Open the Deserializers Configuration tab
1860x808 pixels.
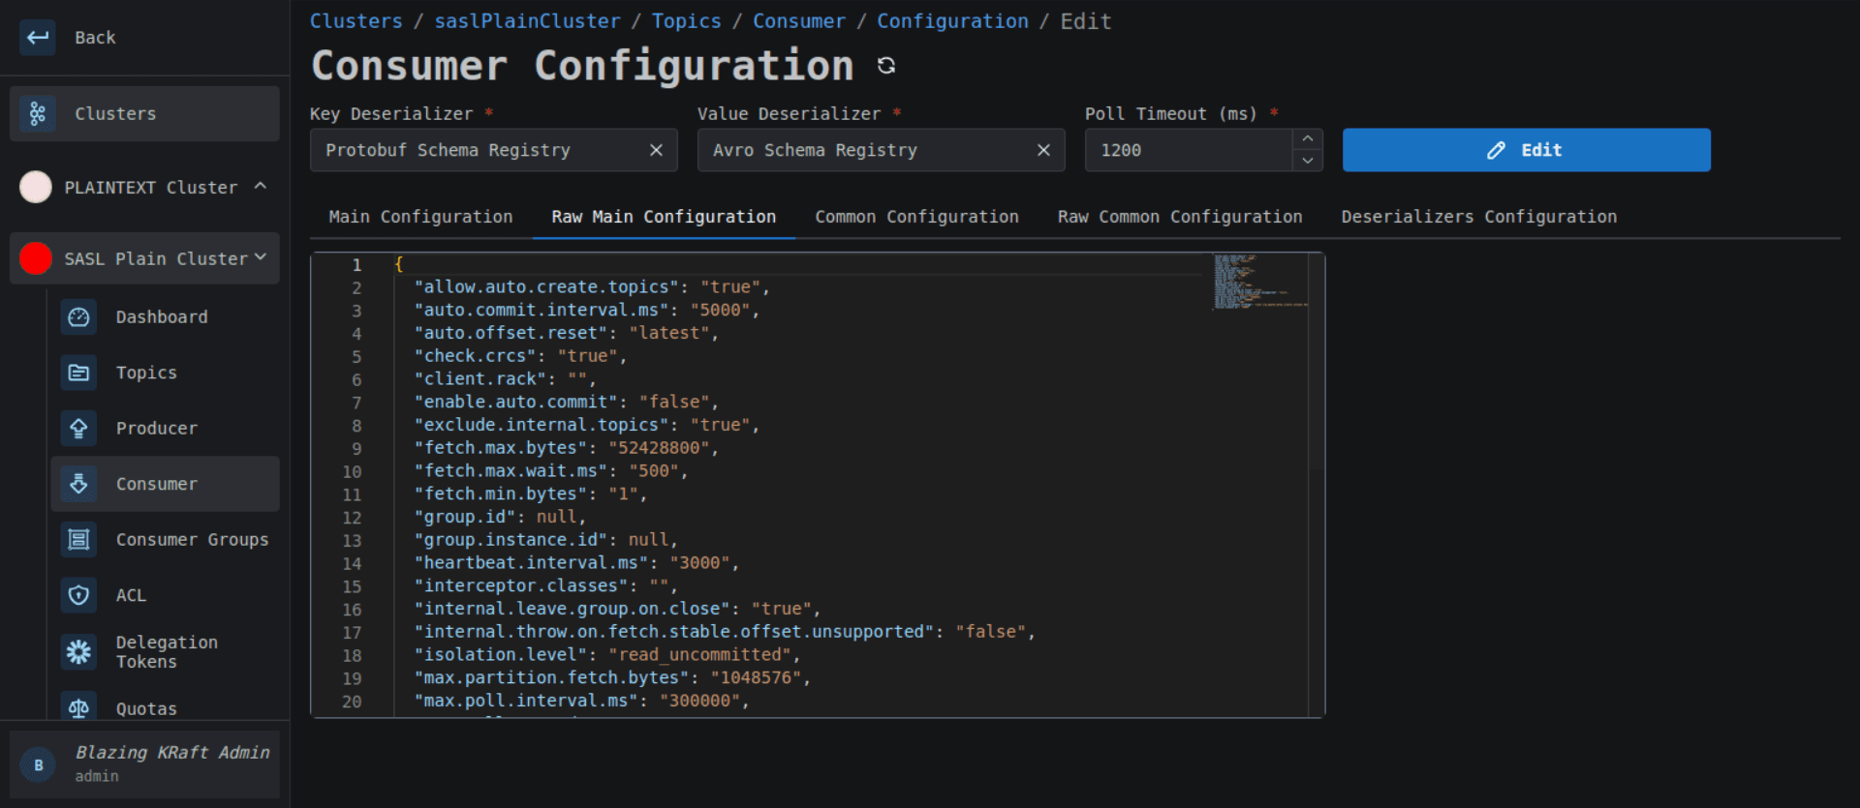pyautogui.click(x=1478, y=217)
